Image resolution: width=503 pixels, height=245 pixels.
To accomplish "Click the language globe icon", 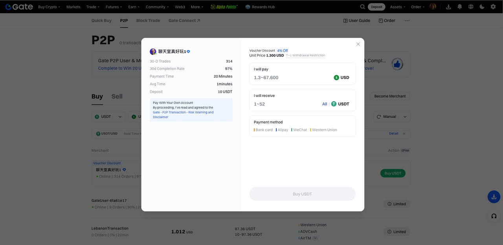I will (x=471, y=7).
